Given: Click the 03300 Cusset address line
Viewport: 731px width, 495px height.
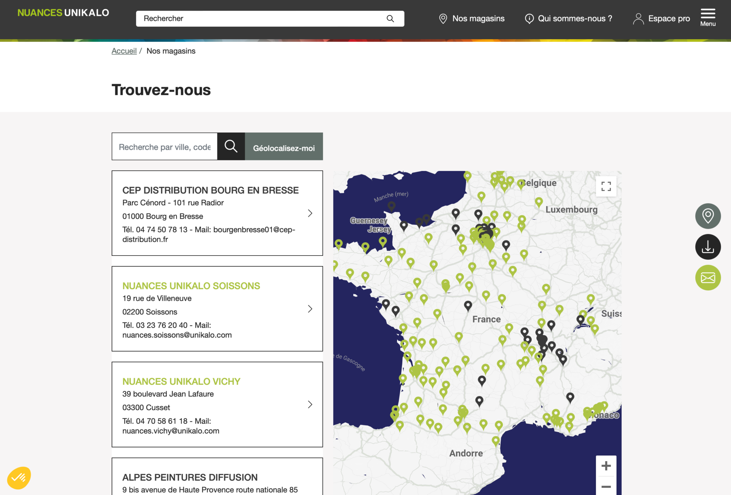Looking at the screenshot, I should click(146, 407).
